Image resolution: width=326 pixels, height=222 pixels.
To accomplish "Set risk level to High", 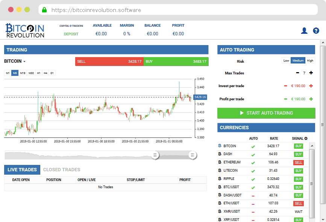I will click(x=310, y=60).
